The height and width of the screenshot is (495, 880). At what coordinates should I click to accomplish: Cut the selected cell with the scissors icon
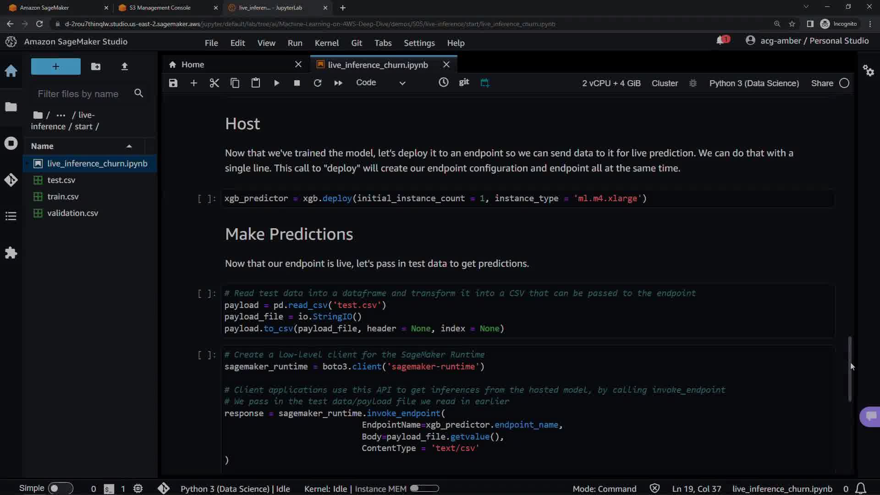(x=214, y=83)
